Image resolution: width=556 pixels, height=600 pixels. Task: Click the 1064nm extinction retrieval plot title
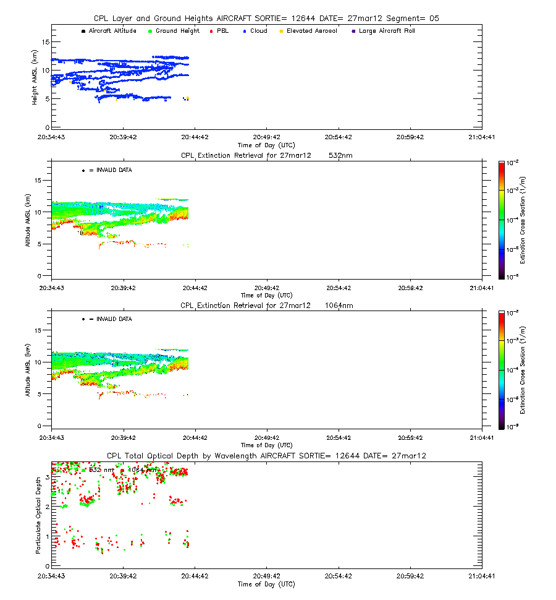(x=267, y=306)
